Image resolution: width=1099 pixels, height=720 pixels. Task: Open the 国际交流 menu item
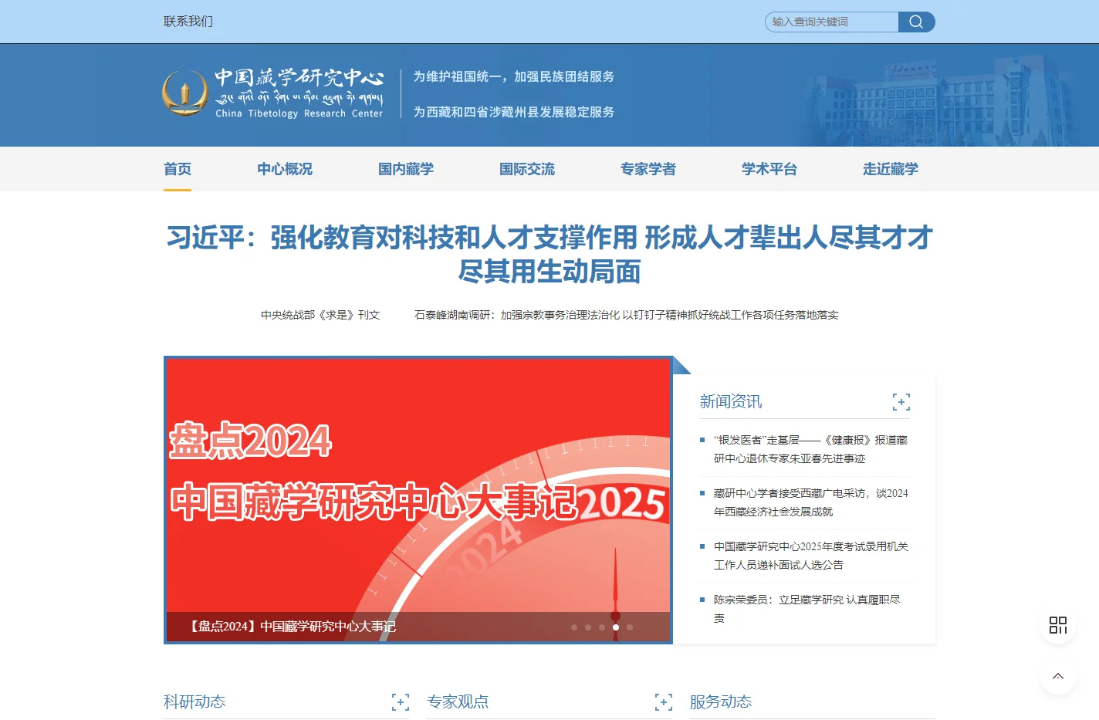527,169
